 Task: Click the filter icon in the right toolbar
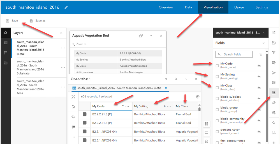(274, 52)
